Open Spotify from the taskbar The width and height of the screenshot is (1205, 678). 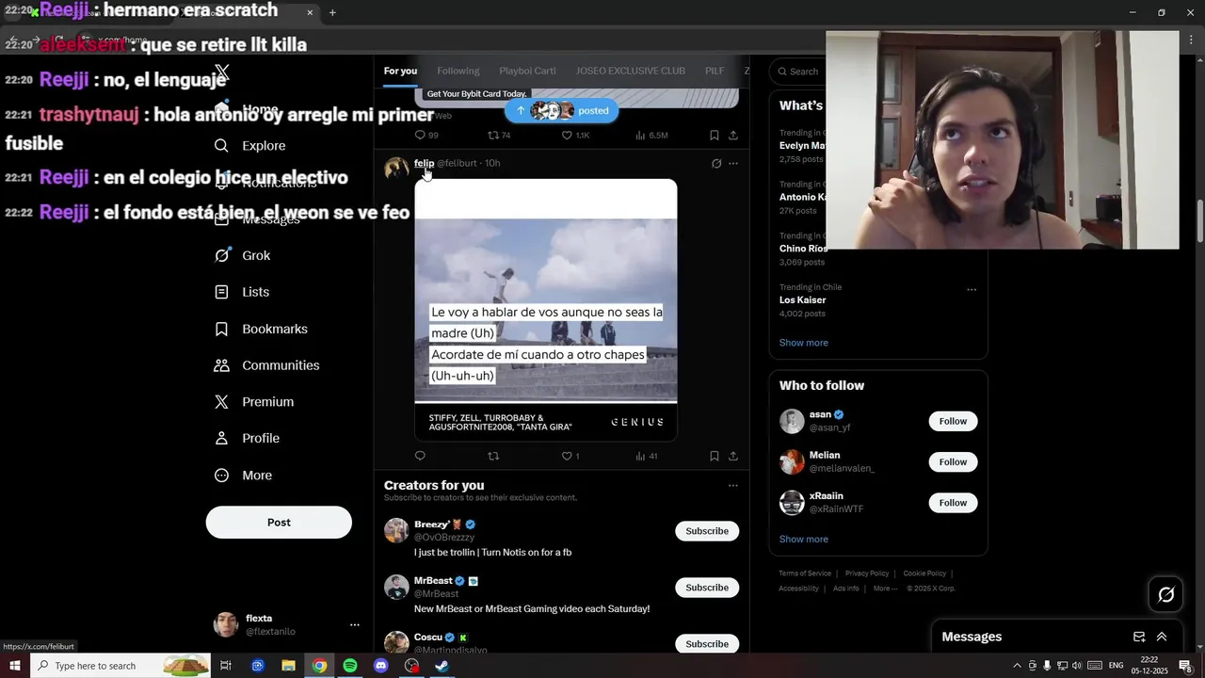350,666
